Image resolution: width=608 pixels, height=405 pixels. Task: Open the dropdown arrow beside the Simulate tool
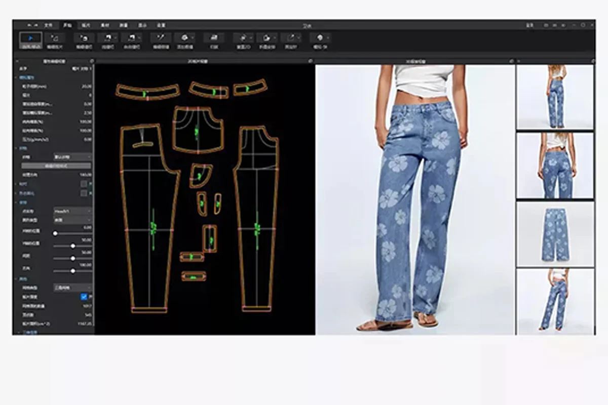tap(328, 38)
